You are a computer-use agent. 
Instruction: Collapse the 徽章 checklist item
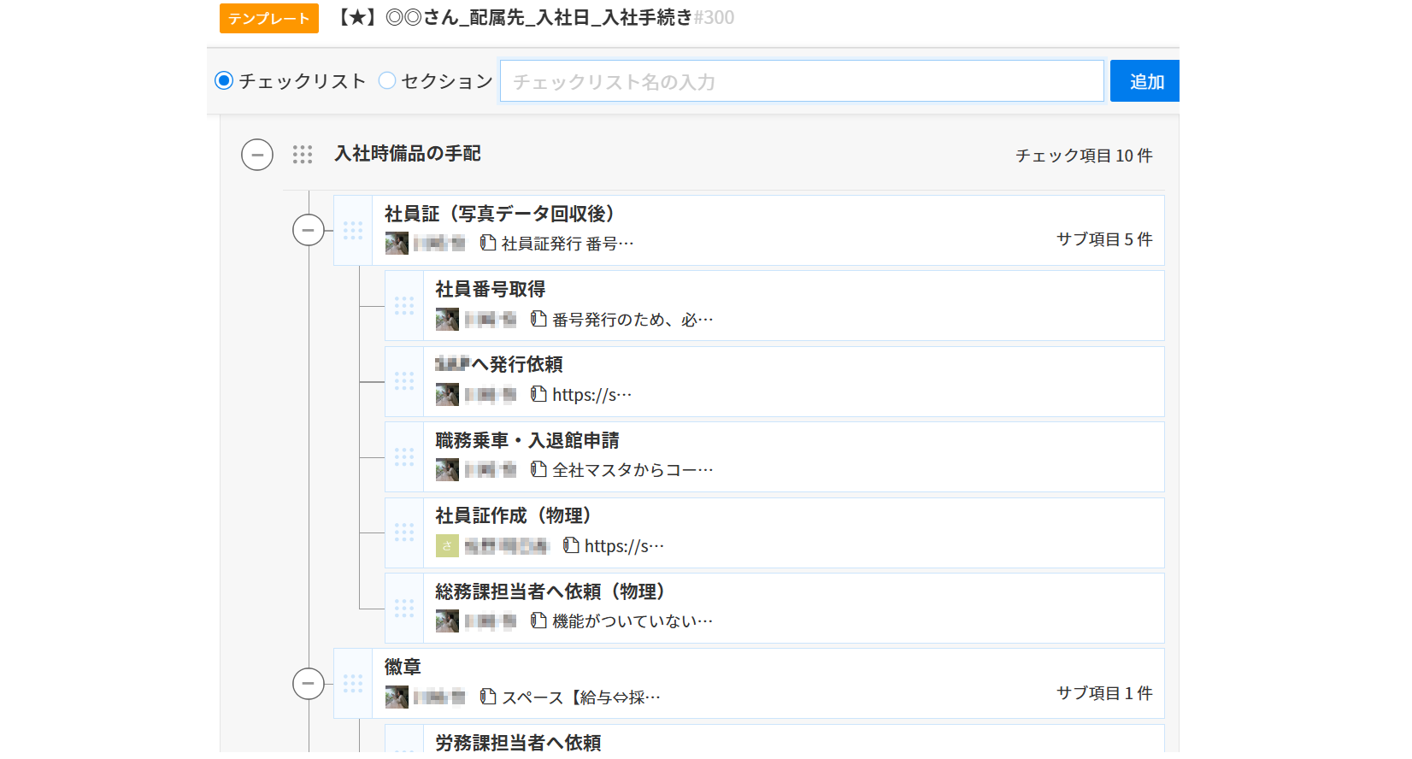(309, 683)
